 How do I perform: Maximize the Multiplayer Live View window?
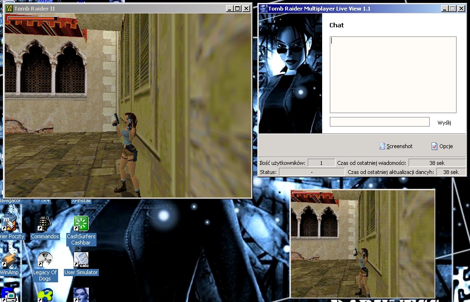(453, 8)
